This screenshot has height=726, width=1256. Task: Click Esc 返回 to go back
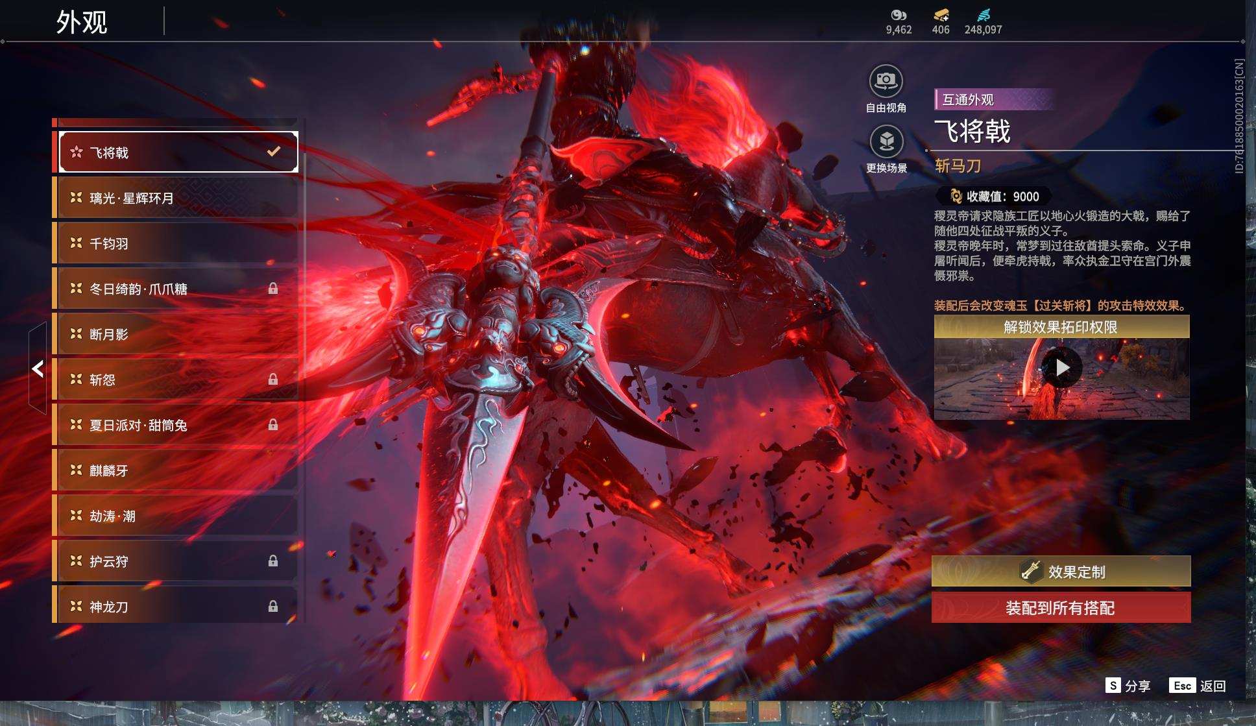(x=1198, y=686)
